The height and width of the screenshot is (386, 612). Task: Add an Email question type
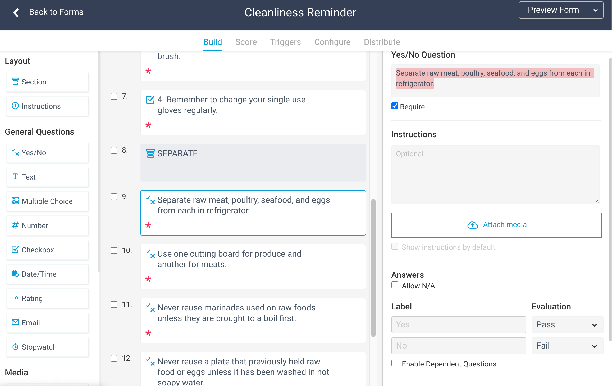coord(48,323)
